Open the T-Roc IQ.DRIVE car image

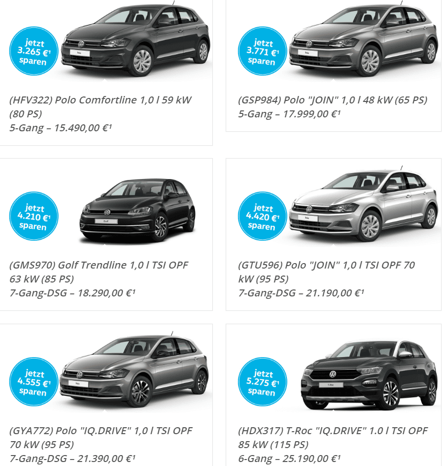click(x=369, y=375)
